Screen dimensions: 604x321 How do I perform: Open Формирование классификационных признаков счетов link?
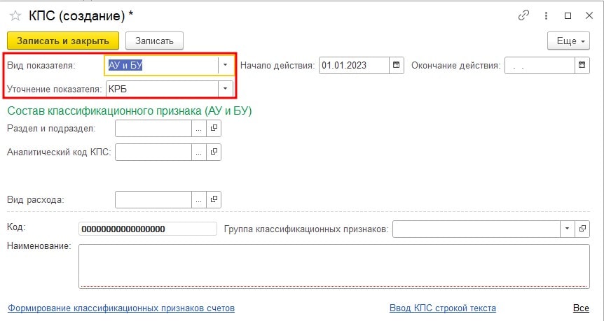coord(121,308)
